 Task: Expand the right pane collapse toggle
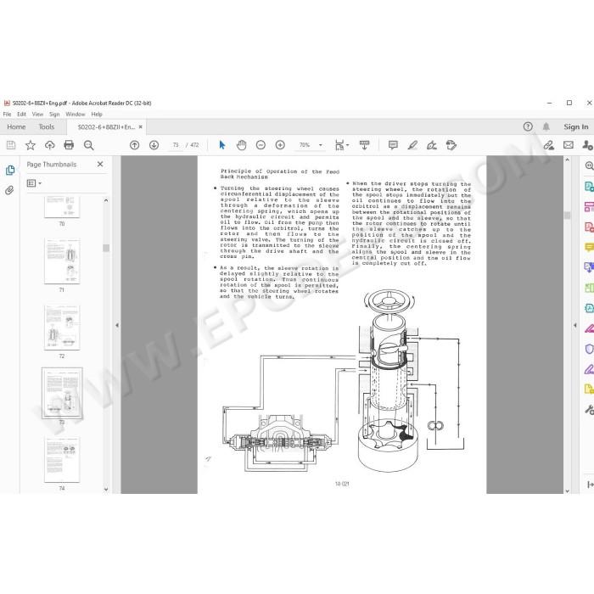[x=590, y=485]
